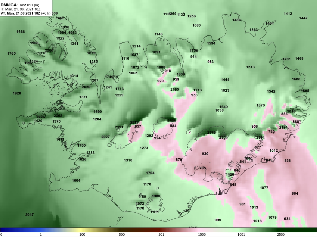This screenshot has width=317, height=237.
Task: Click the map value 1805
Action: 305,91
